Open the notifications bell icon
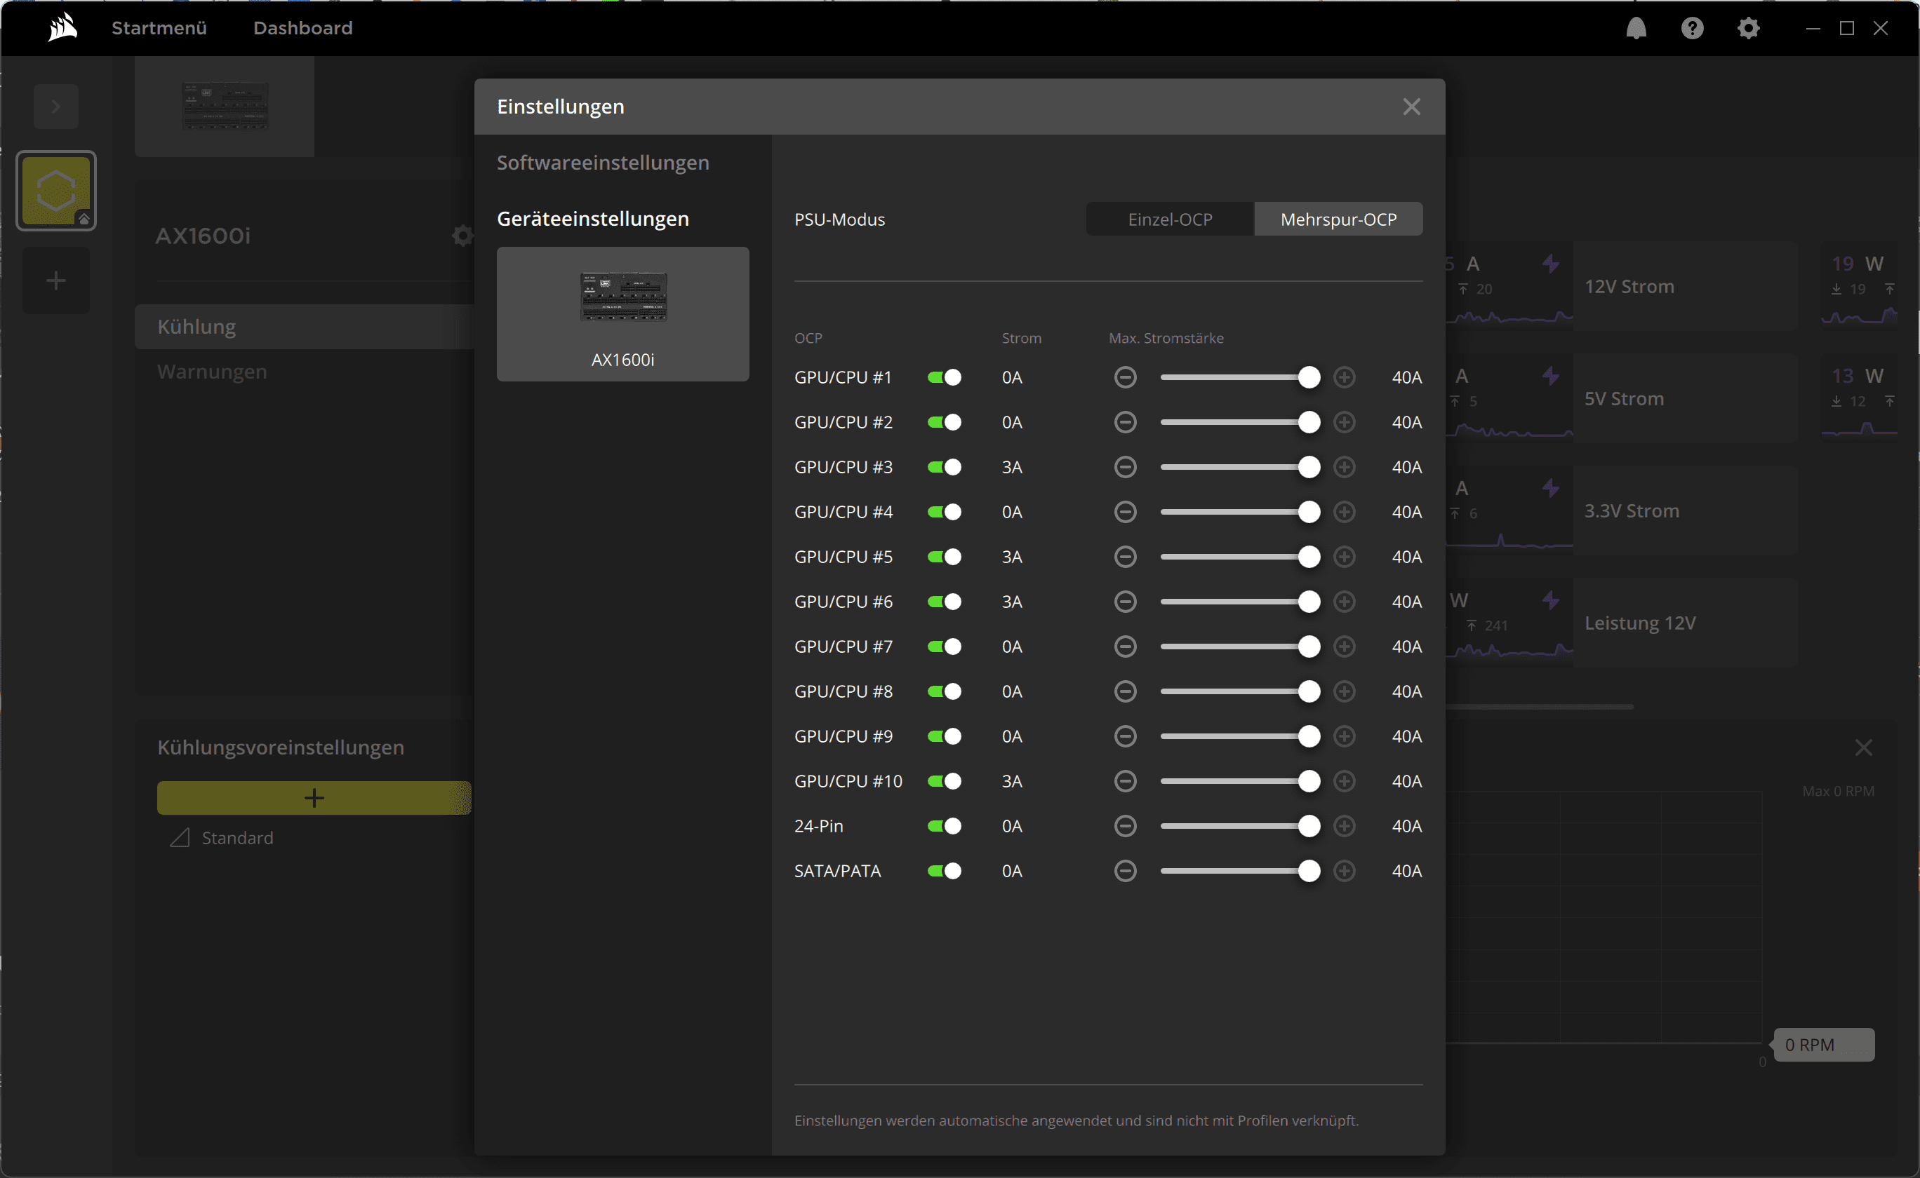Screen dimensions: 1920x1178 pos(1636,28)
